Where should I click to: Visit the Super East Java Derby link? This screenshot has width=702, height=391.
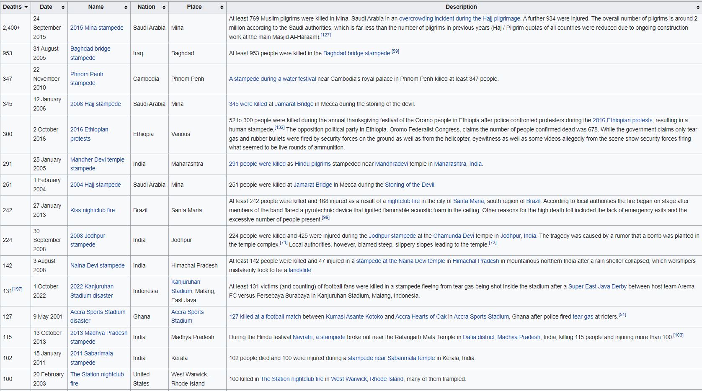(597, 286)
